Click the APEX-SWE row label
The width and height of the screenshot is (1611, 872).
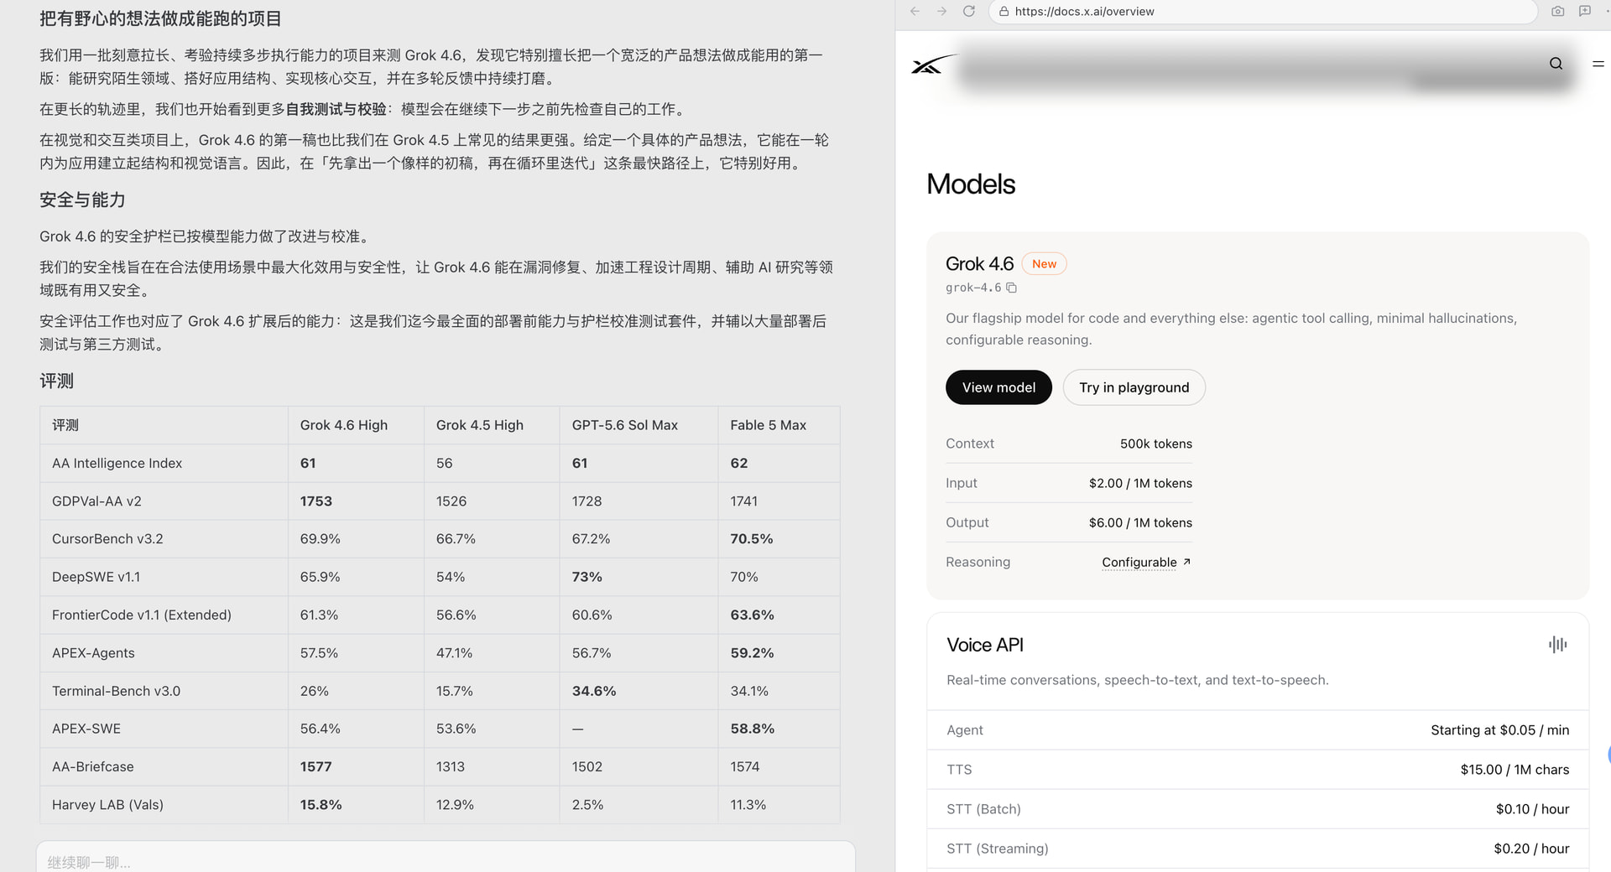tap(86, 729)
